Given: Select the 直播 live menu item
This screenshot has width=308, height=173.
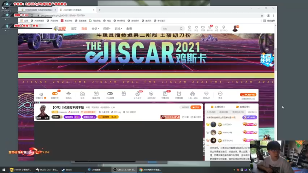Looking at the screenshot, I should pyautogui.click(x=84, y=28).
